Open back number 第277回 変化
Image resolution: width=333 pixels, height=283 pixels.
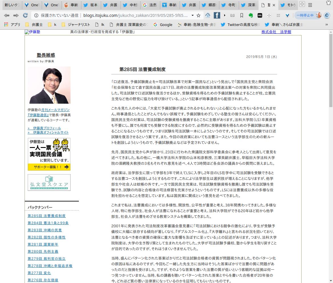click(39, 273)
